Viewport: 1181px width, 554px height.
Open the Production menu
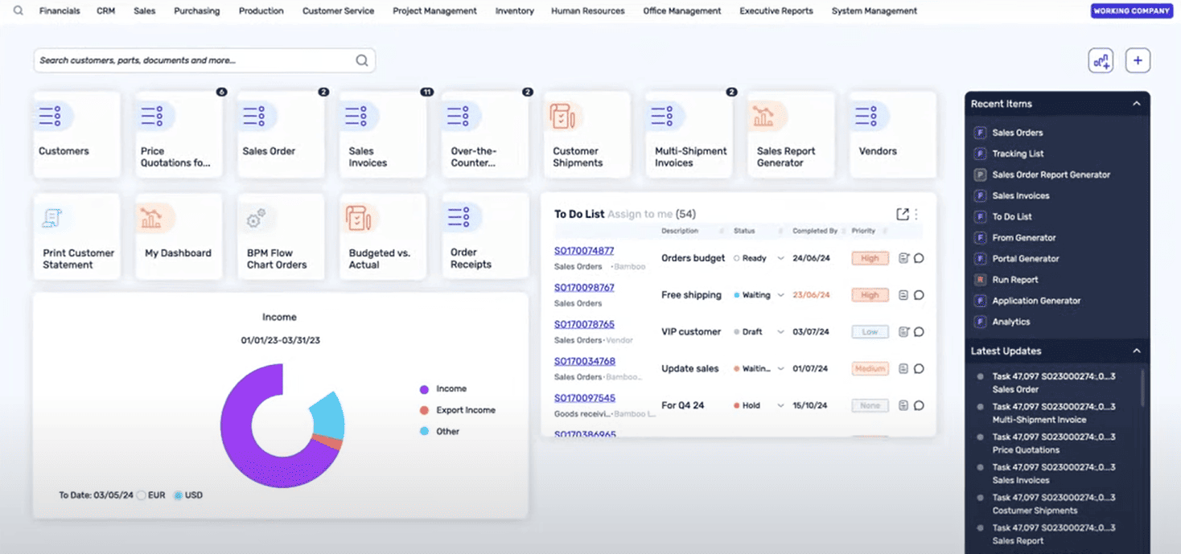click(261, 11)
